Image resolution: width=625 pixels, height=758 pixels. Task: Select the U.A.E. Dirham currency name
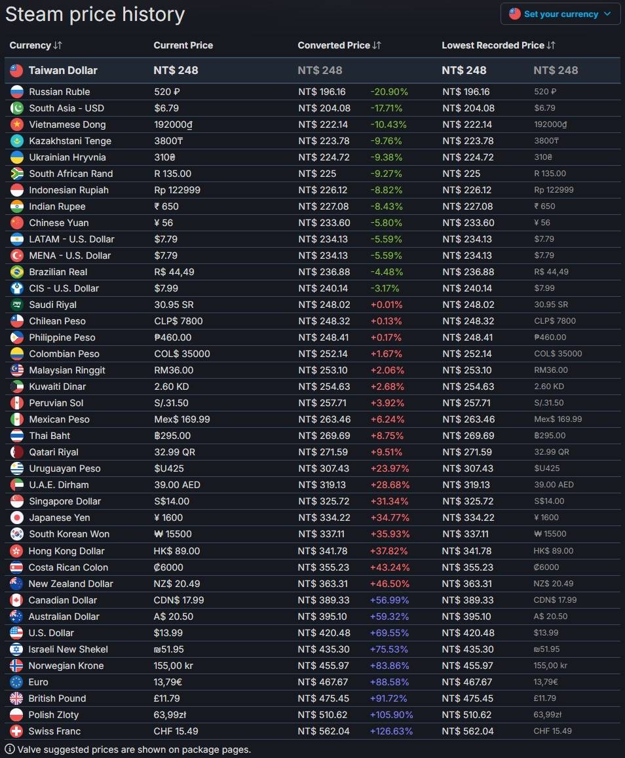pos(59,485)
